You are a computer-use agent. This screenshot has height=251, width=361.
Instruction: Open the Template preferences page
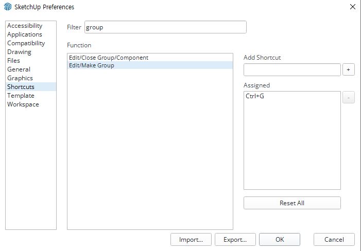(x=30, y=95)
